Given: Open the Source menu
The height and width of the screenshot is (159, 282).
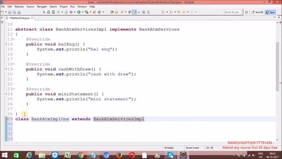Looking at the screenshot, I should pyautogui.click(x=30, y=7).
